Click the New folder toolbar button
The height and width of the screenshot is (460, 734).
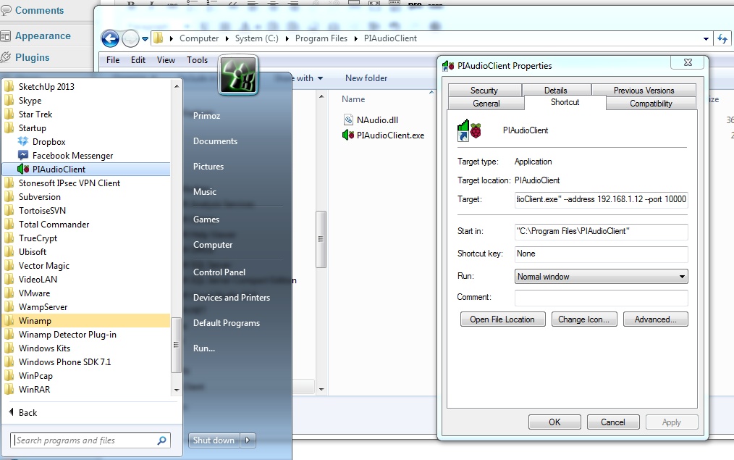(x=366, y=78)
